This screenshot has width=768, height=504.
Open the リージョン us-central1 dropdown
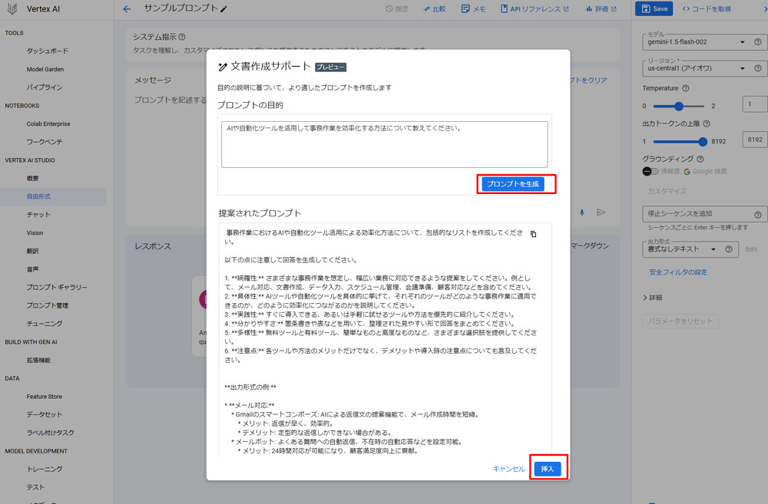click(x=696, y=68)
